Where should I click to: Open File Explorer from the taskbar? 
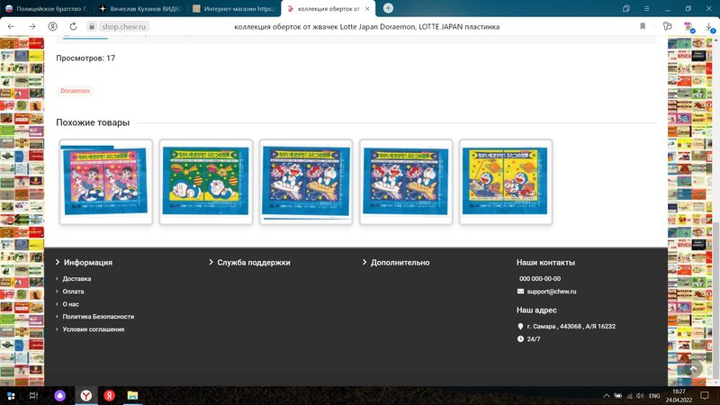point(132,395)
